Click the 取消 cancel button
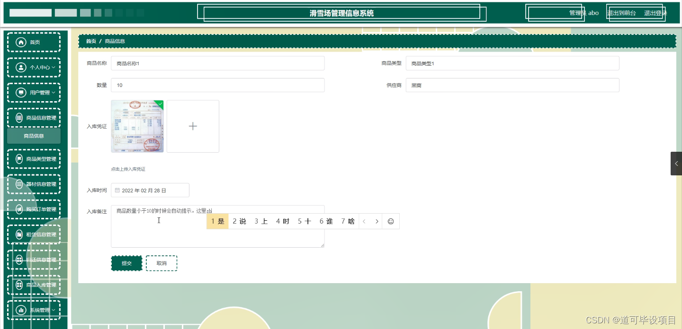The width and height of the screenshot is (682, 329). point(162,263)
